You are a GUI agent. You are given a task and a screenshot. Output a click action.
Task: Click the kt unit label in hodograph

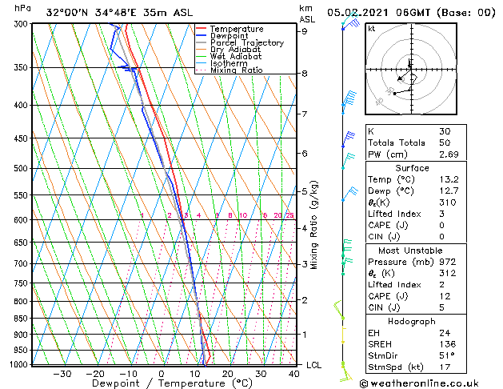[372, 29]
